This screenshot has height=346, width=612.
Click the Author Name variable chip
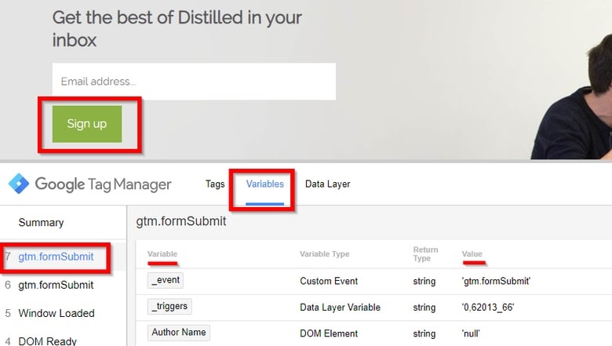179,333
